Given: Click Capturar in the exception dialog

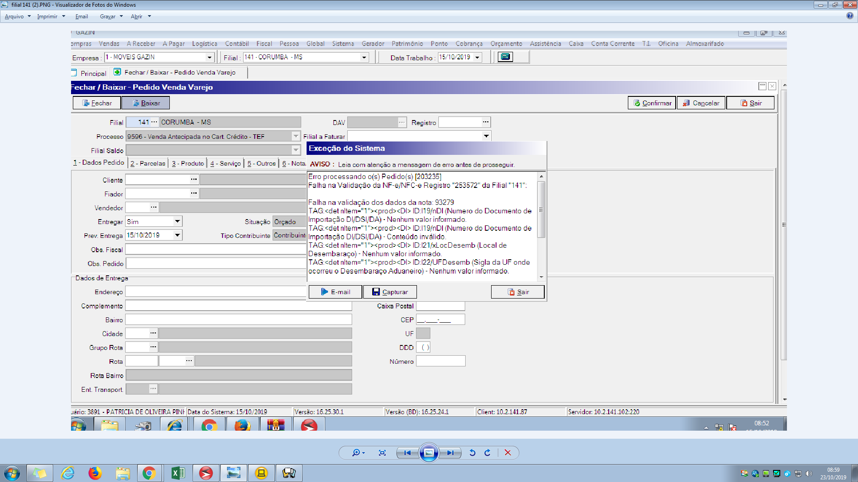Looking at the screenshot, I should [390, 292].
